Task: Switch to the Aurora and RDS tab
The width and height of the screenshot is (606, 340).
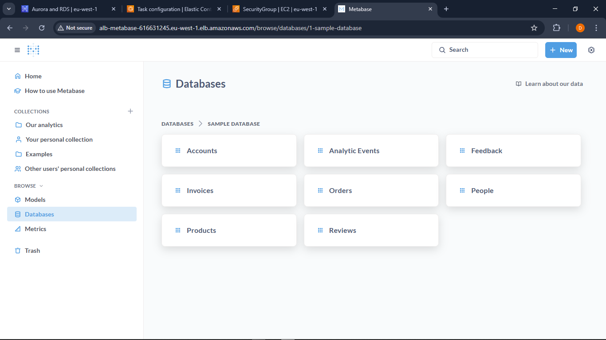Action: point(64,9)
